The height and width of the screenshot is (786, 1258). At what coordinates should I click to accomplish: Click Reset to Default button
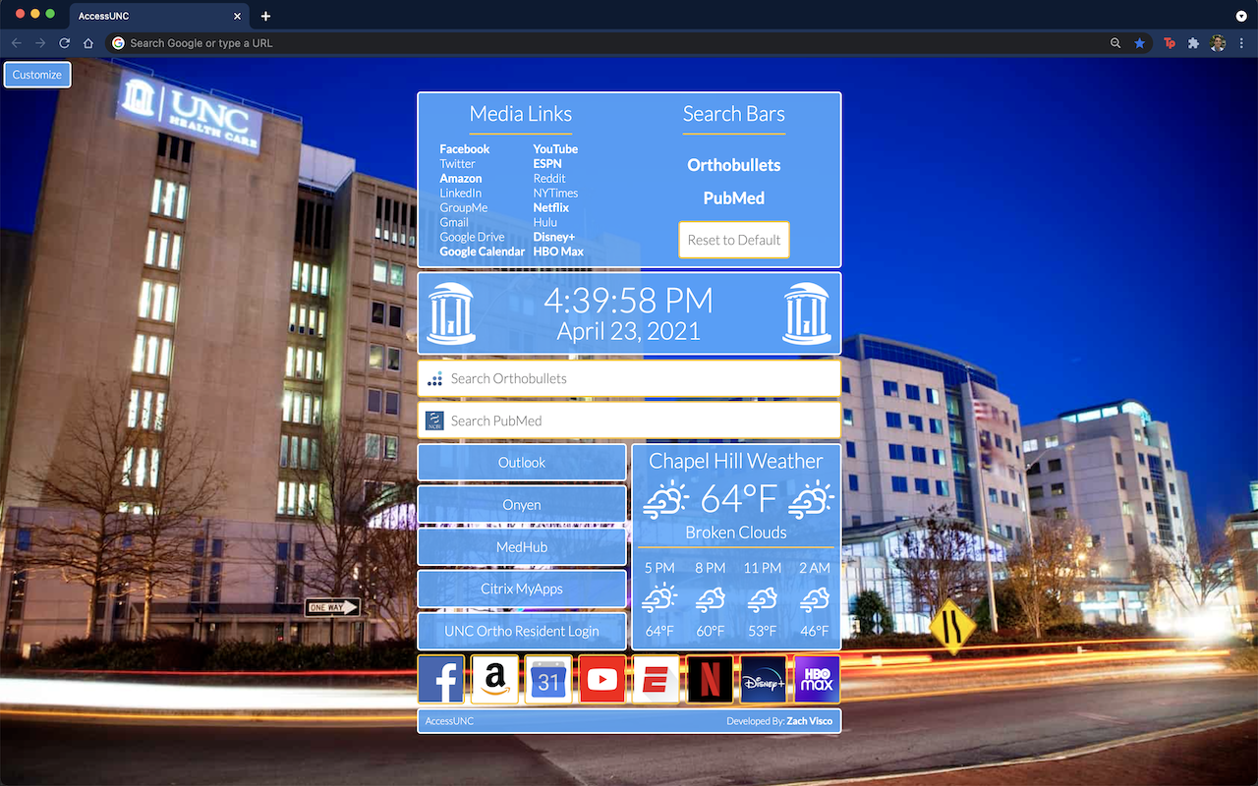click(734, 240)
